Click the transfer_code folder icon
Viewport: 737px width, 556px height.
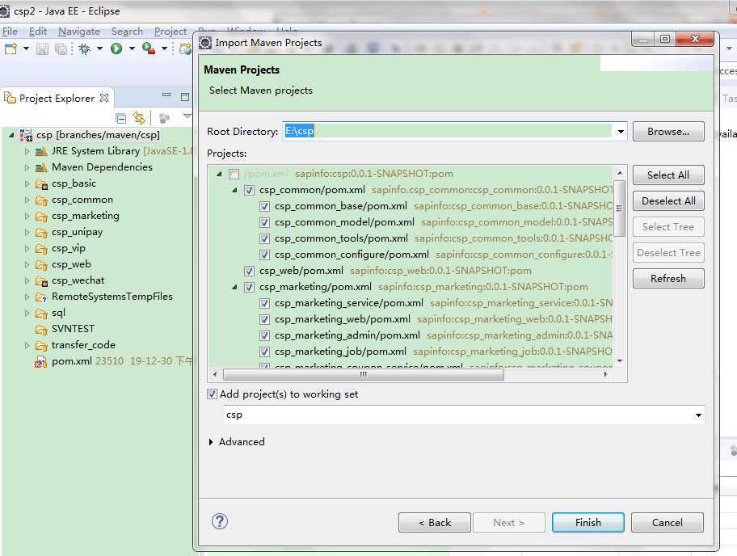pyautogui.click(x=41, y=346)
